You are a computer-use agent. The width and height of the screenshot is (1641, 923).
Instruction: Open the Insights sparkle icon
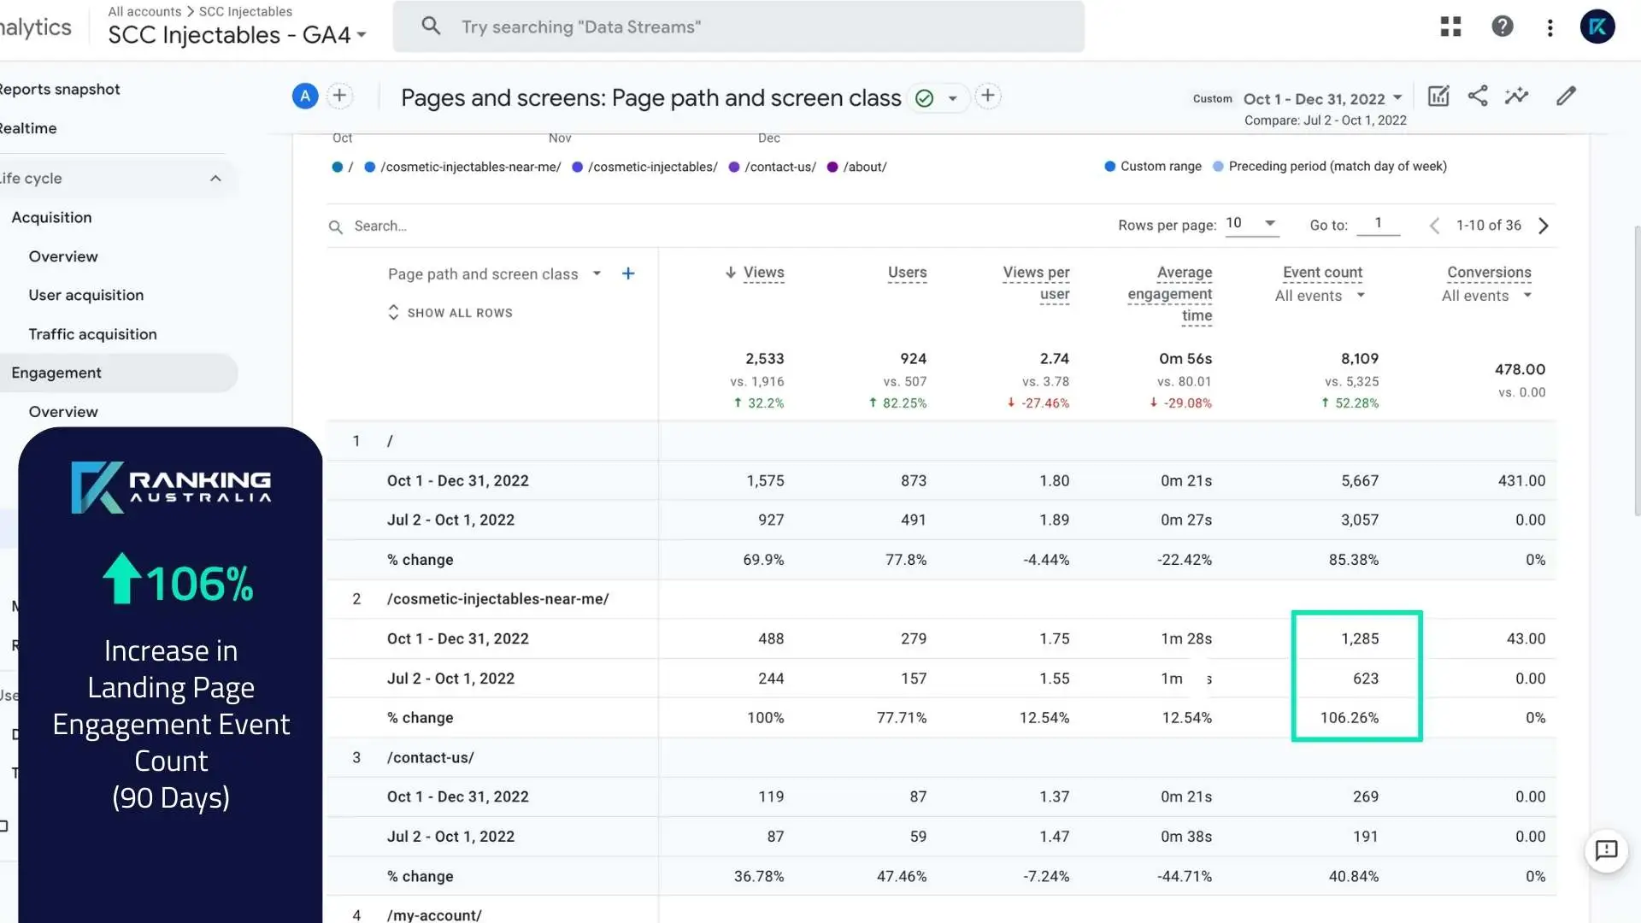tap(1517, 96)
